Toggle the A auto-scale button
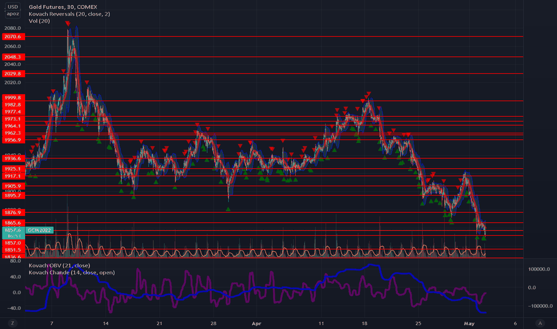 coord(540,323)
